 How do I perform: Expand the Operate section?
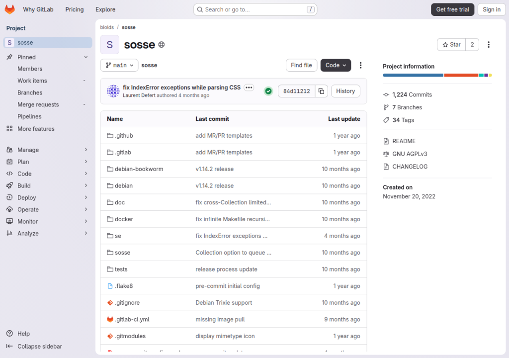tap(47, 209)
